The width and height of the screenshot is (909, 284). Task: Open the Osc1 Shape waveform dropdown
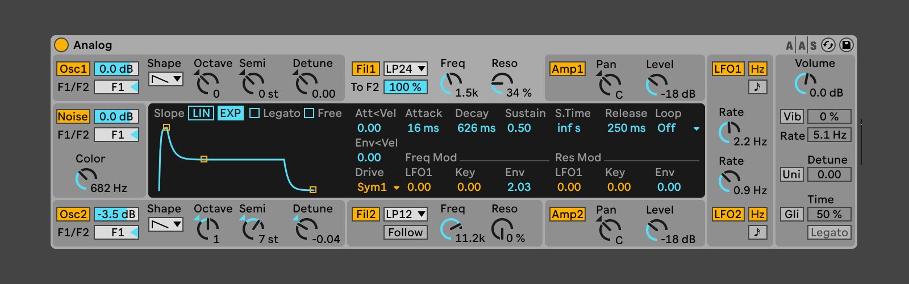[x=166, y=79]
